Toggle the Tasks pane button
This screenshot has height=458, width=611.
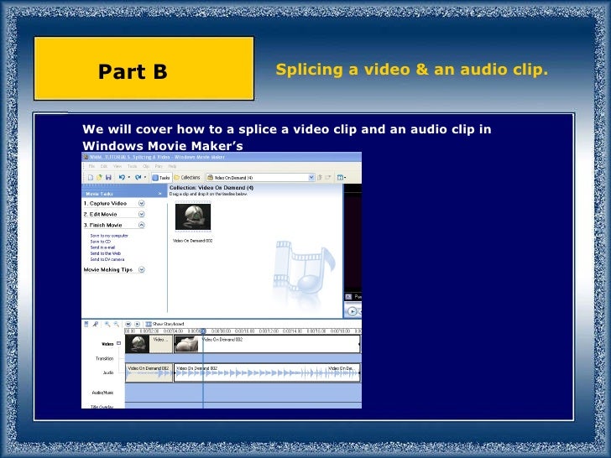point(161,178)
